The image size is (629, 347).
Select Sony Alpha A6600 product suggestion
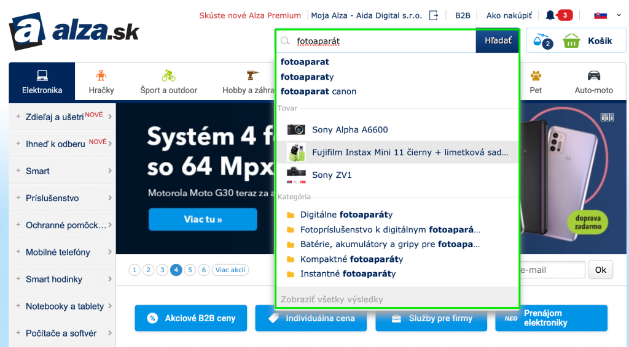coord(397,129)
